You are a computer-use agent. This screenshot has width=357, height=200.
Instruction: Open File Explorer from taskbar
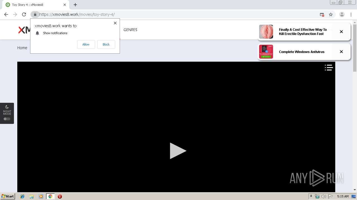coord(32,196)
